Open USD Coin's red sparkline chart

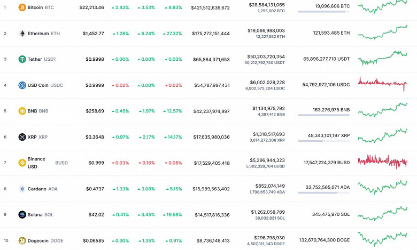(x=383, y=83)
